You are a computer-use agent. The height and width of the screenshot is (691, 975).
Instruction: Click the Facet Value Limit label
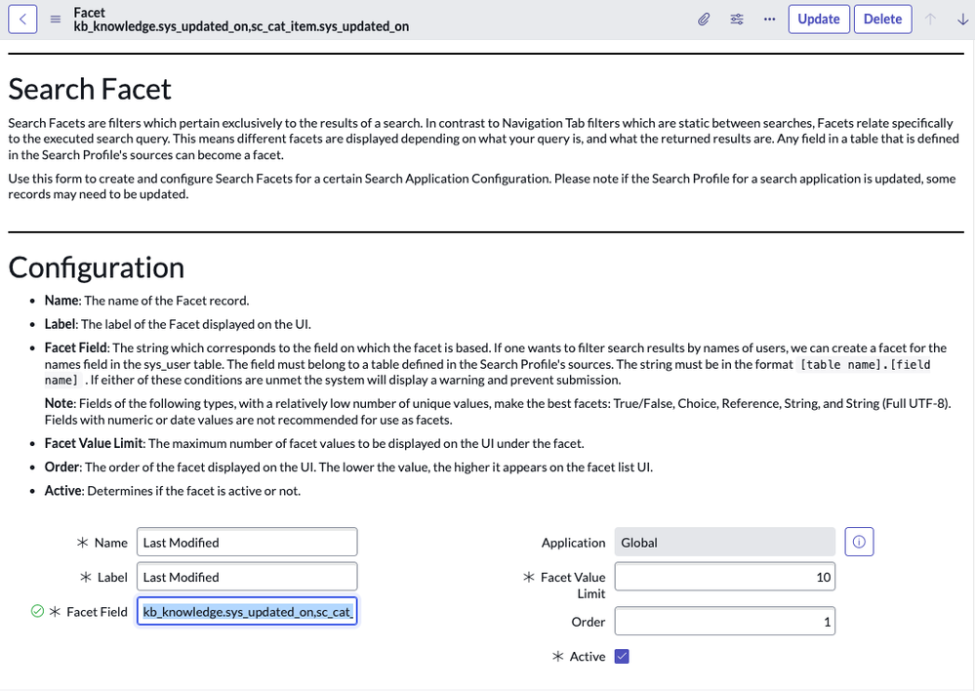(x=573, y=586)
